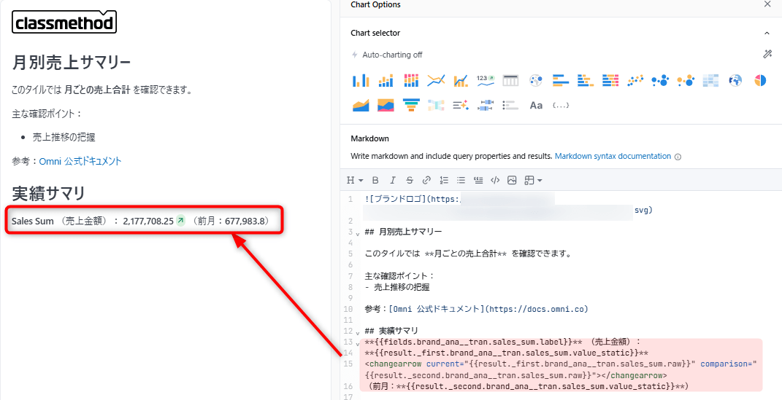Select the box plot chart icon
Viewport: 782px width, 400px height.
(486, 105)
